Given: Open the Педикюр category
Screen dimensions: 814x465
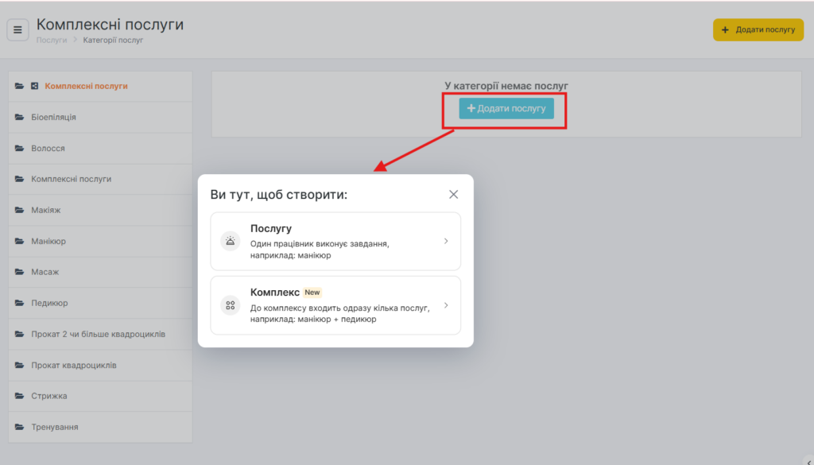Looking at the screenshot, I should pyautogui.click(x=49, y=304).
